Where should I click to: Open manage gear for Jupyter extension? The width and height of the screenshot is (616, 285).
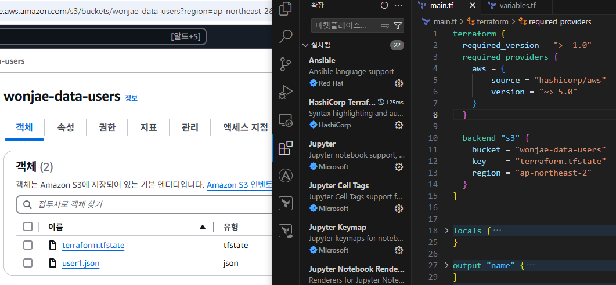click(x=399, y=167)
